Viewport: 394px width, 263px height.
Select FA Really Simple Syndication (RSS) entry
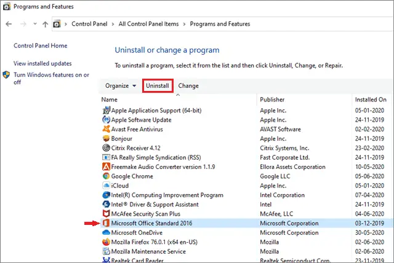point(246,157)
